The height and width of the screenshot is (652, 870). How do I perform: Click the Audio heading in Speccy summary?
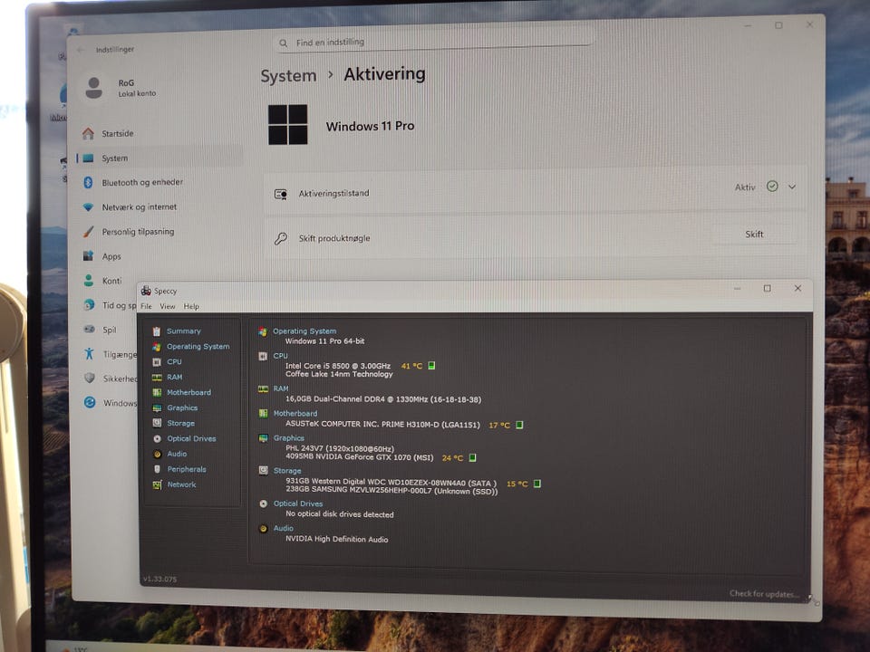(283, 528)
